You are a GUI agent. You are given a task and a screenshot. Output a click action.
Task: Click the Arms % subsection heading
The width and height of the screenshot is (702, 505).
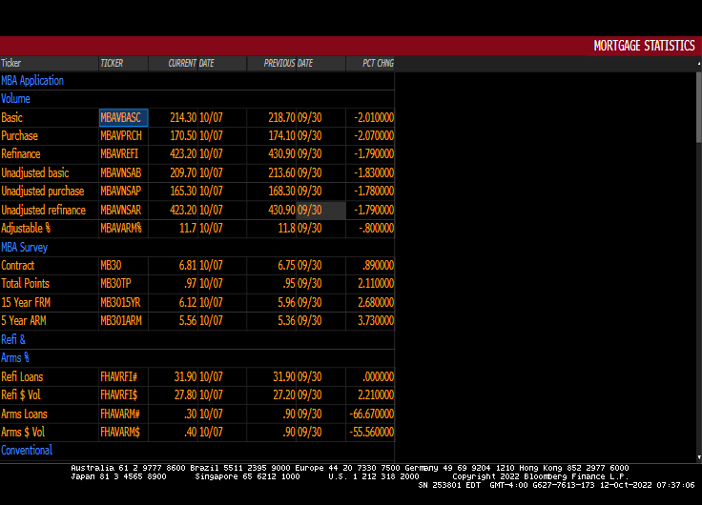pyautogui.click(x=15, y=357)
